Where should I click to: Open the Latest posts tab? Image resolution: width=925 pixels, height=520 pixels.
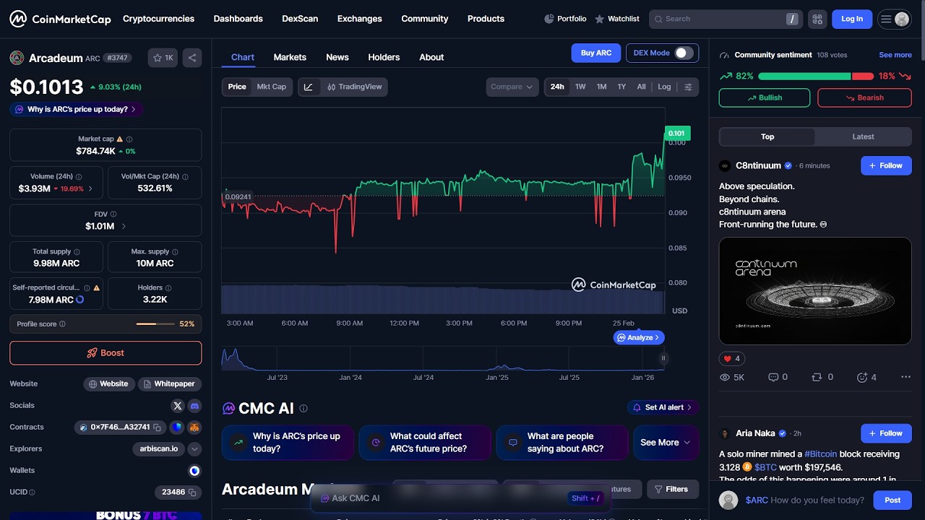pos(863,136)
